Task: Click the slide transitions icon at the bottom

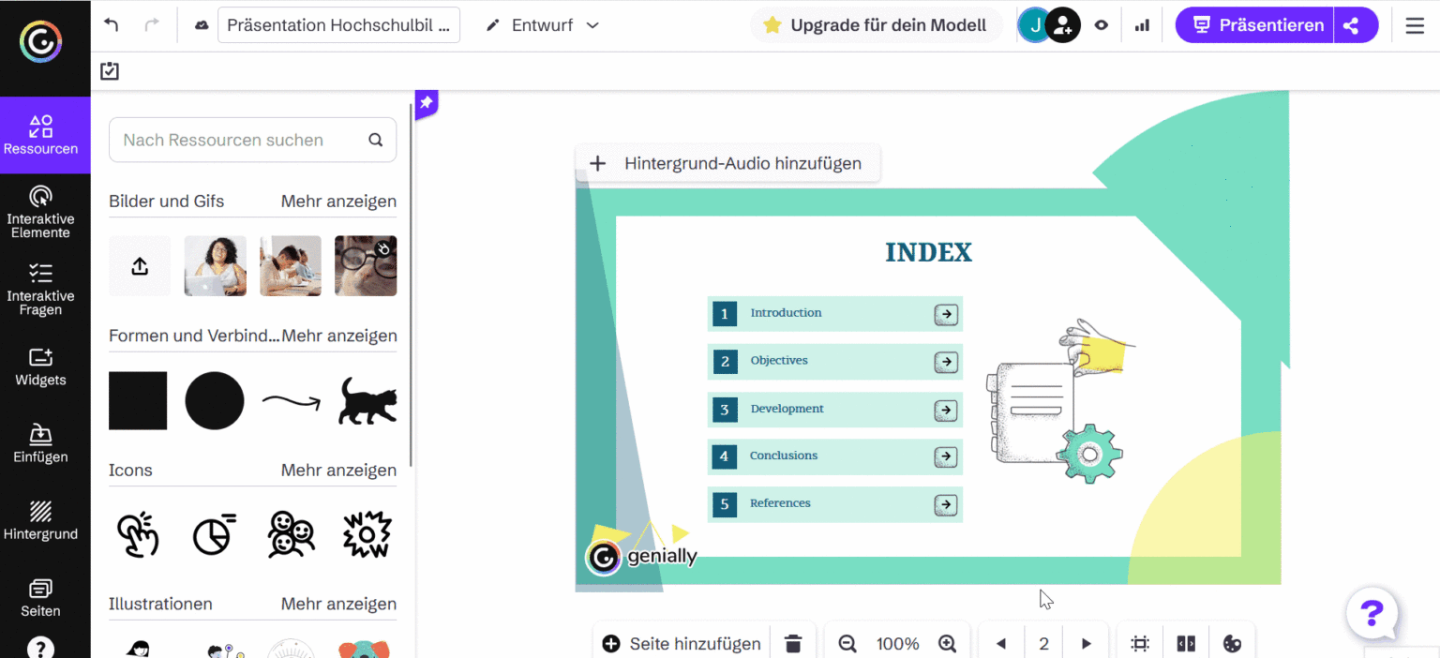Action: point(1185,643)
